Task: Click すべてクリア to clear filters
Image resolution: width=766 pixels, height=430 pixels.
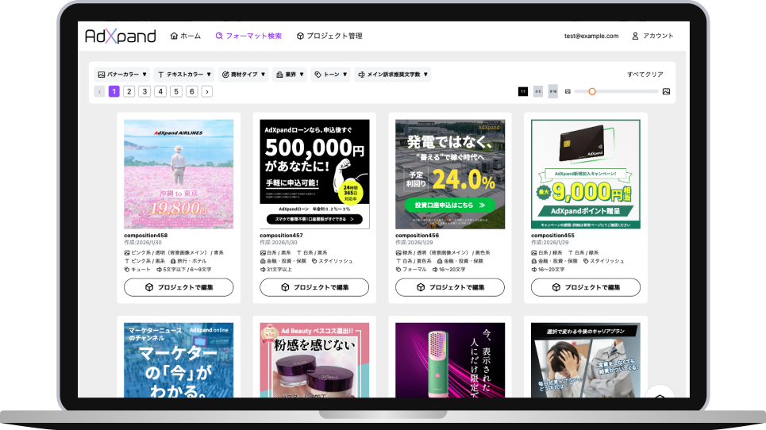Action: [x=645, y=75]
